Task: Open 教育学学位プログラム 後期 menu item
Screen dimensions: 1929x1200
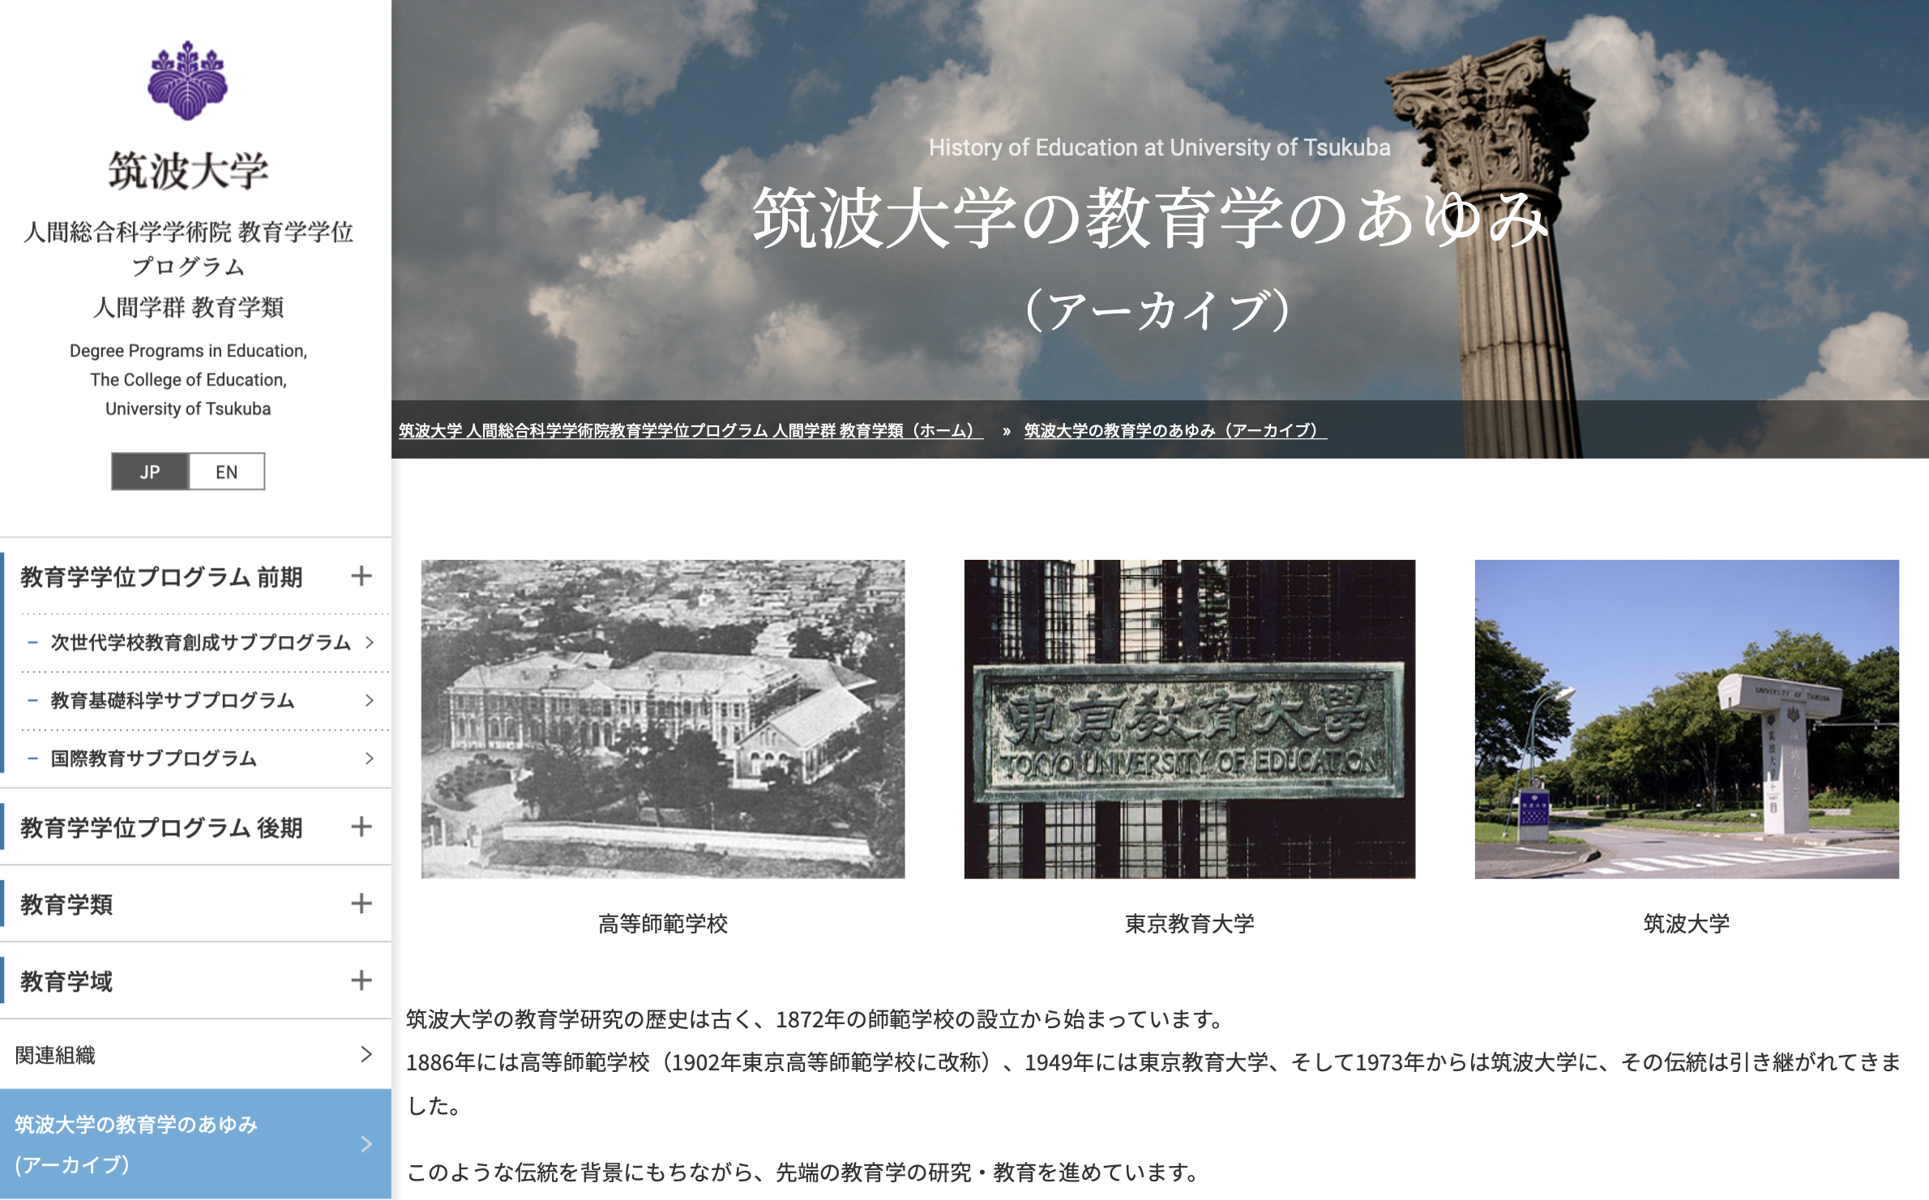Action: point(161,827)
